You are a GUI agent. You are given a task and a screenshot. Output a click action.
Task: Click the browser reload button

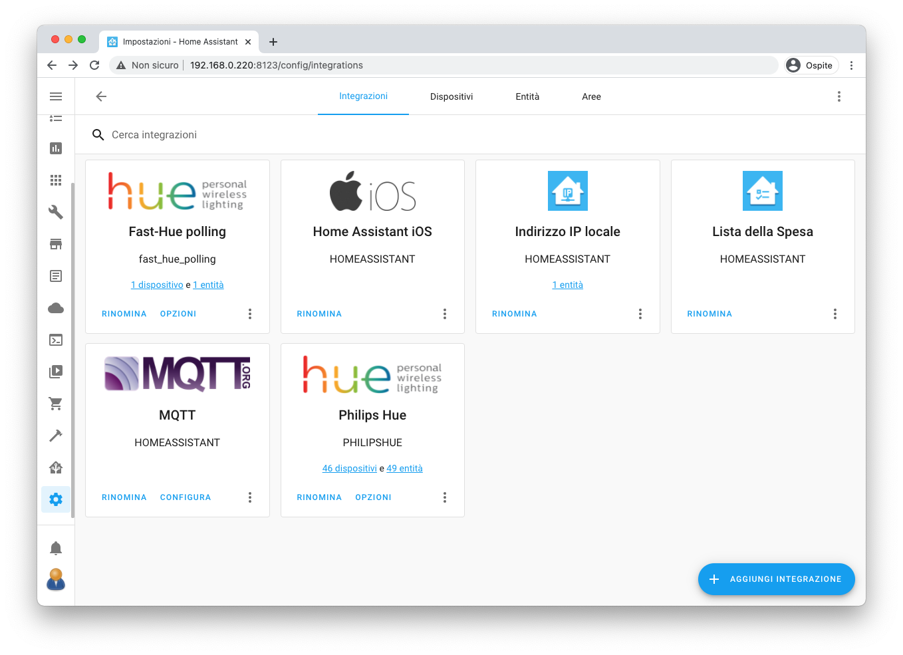(94, 65)
